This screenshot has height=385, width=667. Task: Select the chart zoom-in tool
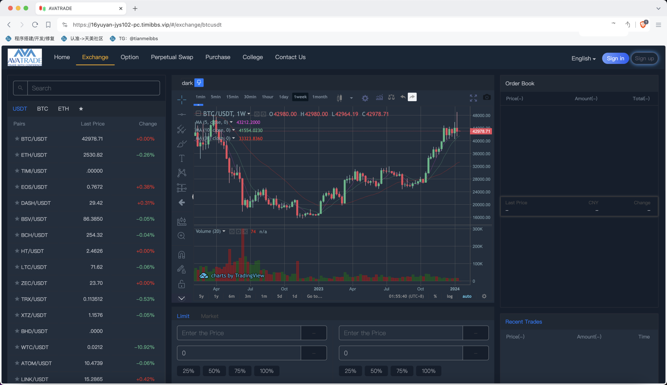click(181, 236)
